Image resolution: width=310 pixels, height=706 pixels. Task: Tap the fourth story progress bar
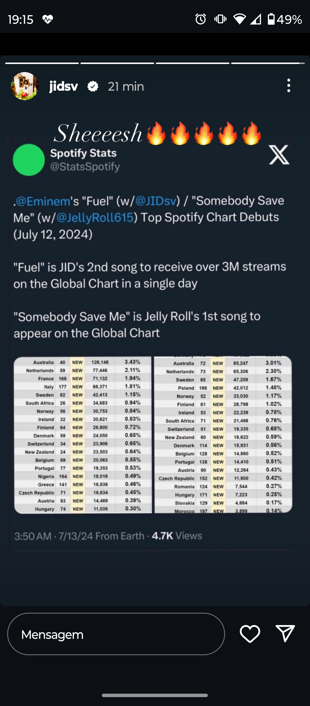pyautogui.click(x=268, y=63)
